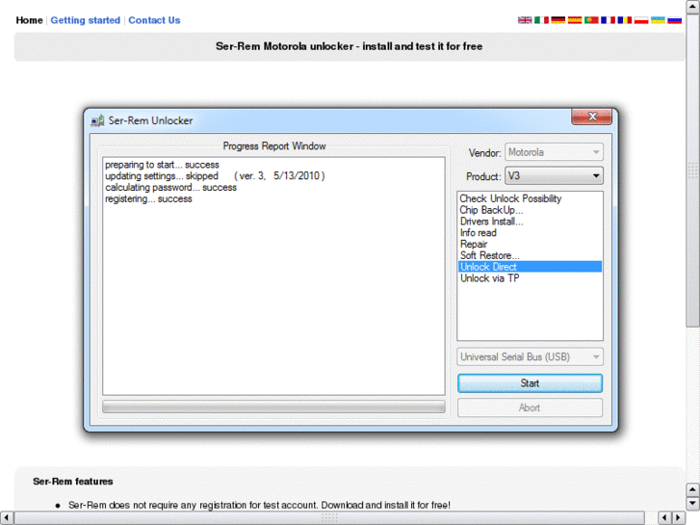
Task: Select Soft Restore... in the list
Action: 530,255
